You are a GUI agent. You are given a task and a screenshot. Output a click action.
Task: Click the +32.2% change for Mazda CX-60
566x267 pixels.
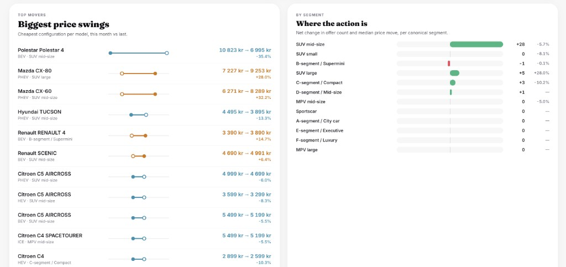pyautogui.click(x=263, y=98)
